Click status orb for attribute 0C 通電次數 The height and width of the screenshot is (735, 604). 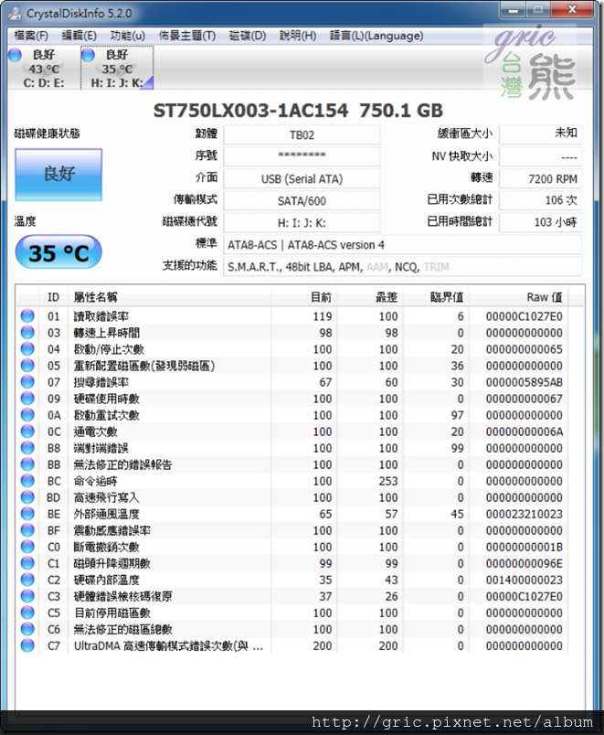(x=27, y=431)
